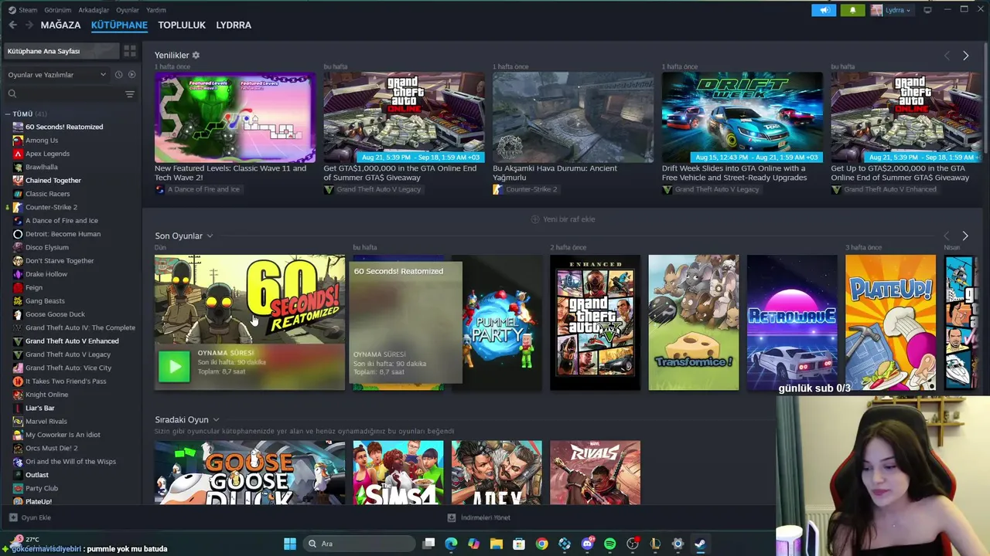Open advanced filter options icon in search bar
990x556 pixels.
coord(130,94)
